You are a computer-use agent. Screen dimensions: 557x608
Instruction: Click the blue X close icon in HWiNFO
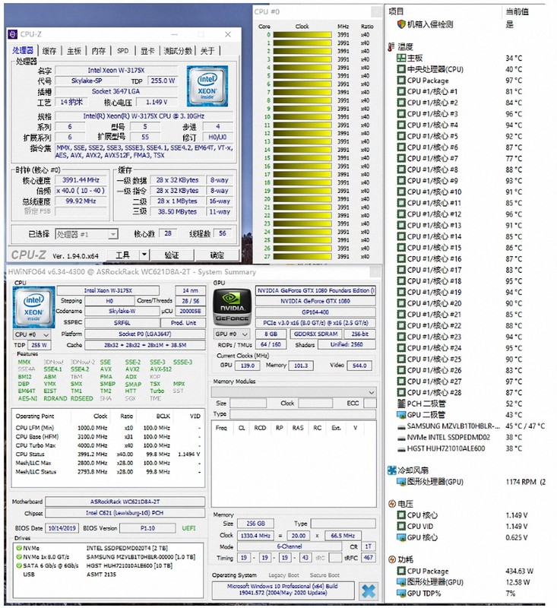tap(369, 591)
